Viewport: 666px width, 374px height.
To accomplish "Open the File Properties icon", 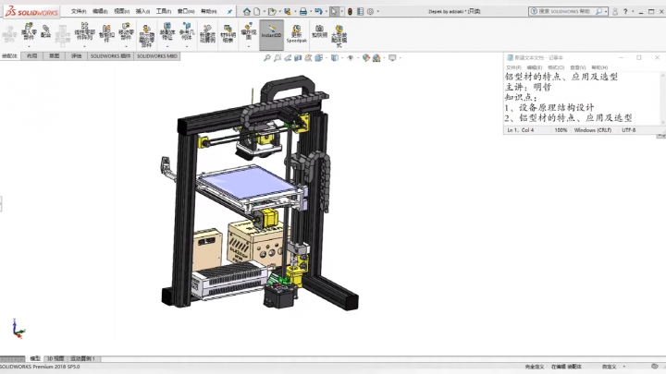I will tap(360, 11).
